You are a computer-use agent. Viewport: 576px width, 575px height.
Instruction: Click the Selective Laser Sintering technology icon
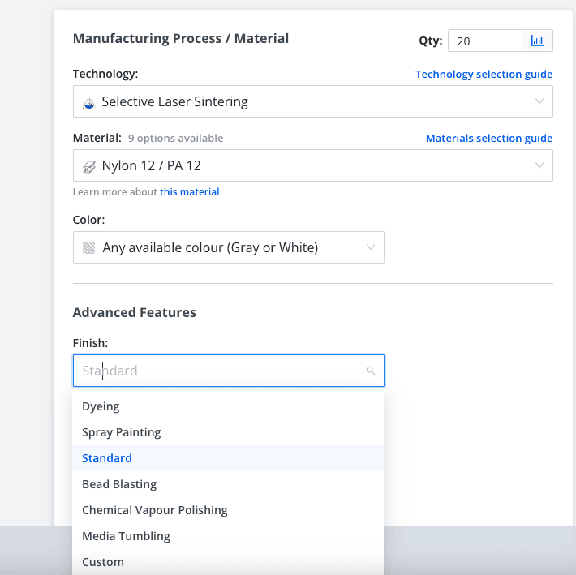point(89,102)
